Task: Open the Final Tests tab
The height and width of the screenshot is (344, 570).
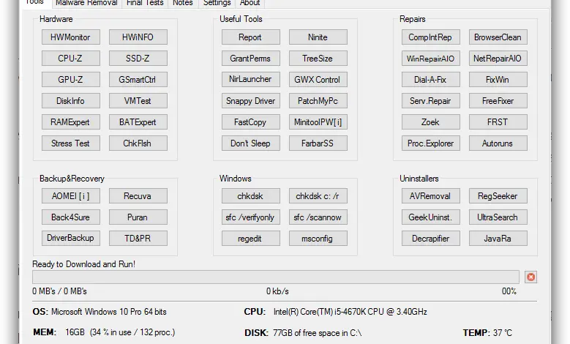Action: (145, 3)
